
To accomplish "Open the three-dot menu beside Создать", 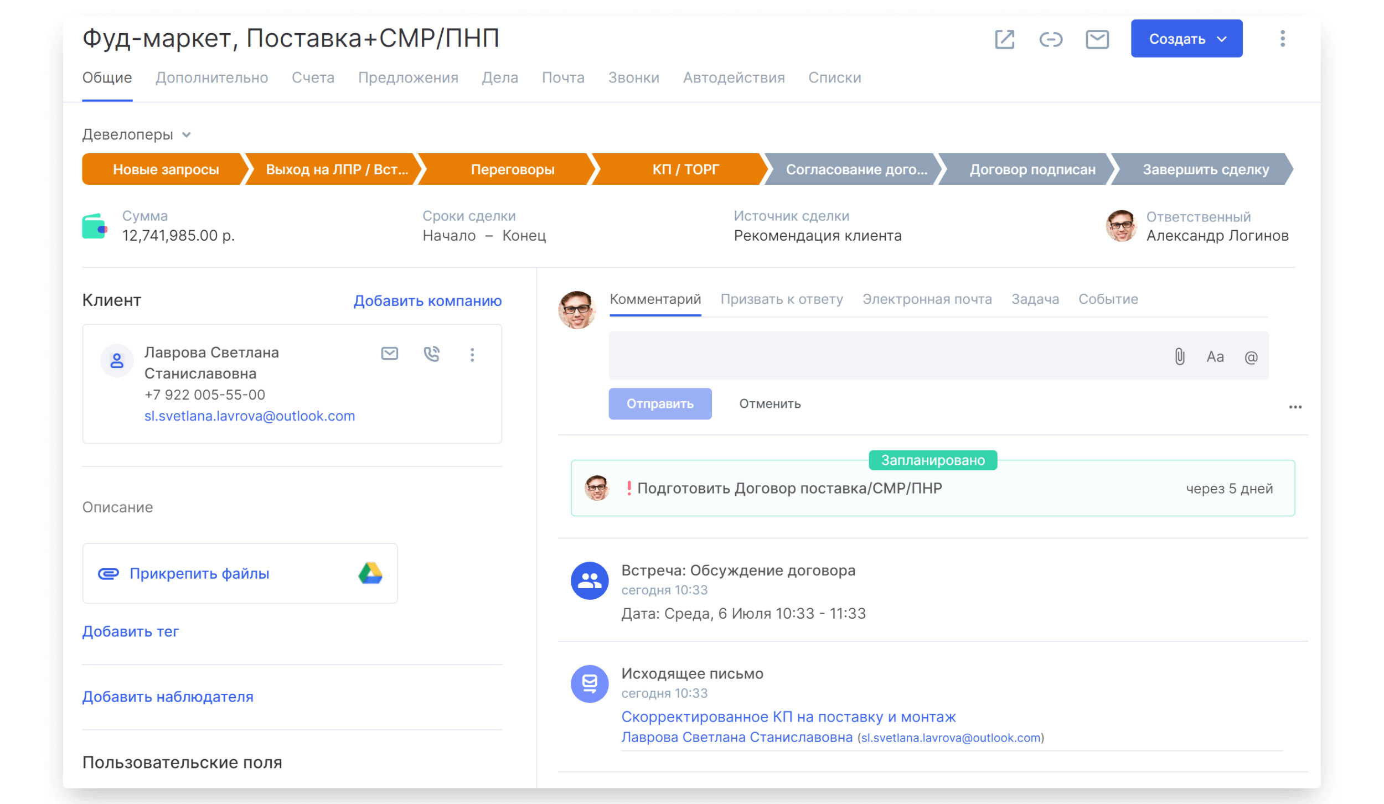I will [1282, 39].
